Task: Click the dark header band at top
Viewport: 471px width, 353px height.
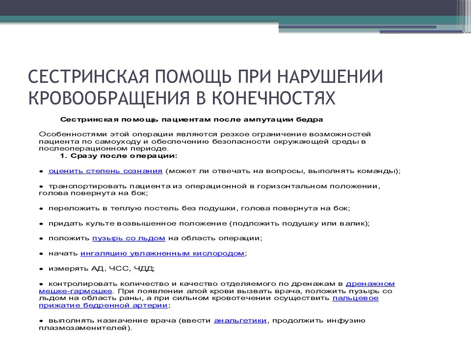Action: tap(235, 8)
